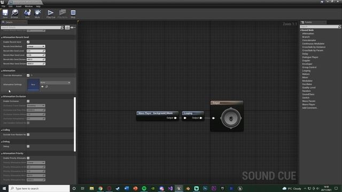
Task: Open the Window menu
Action: 29,6
